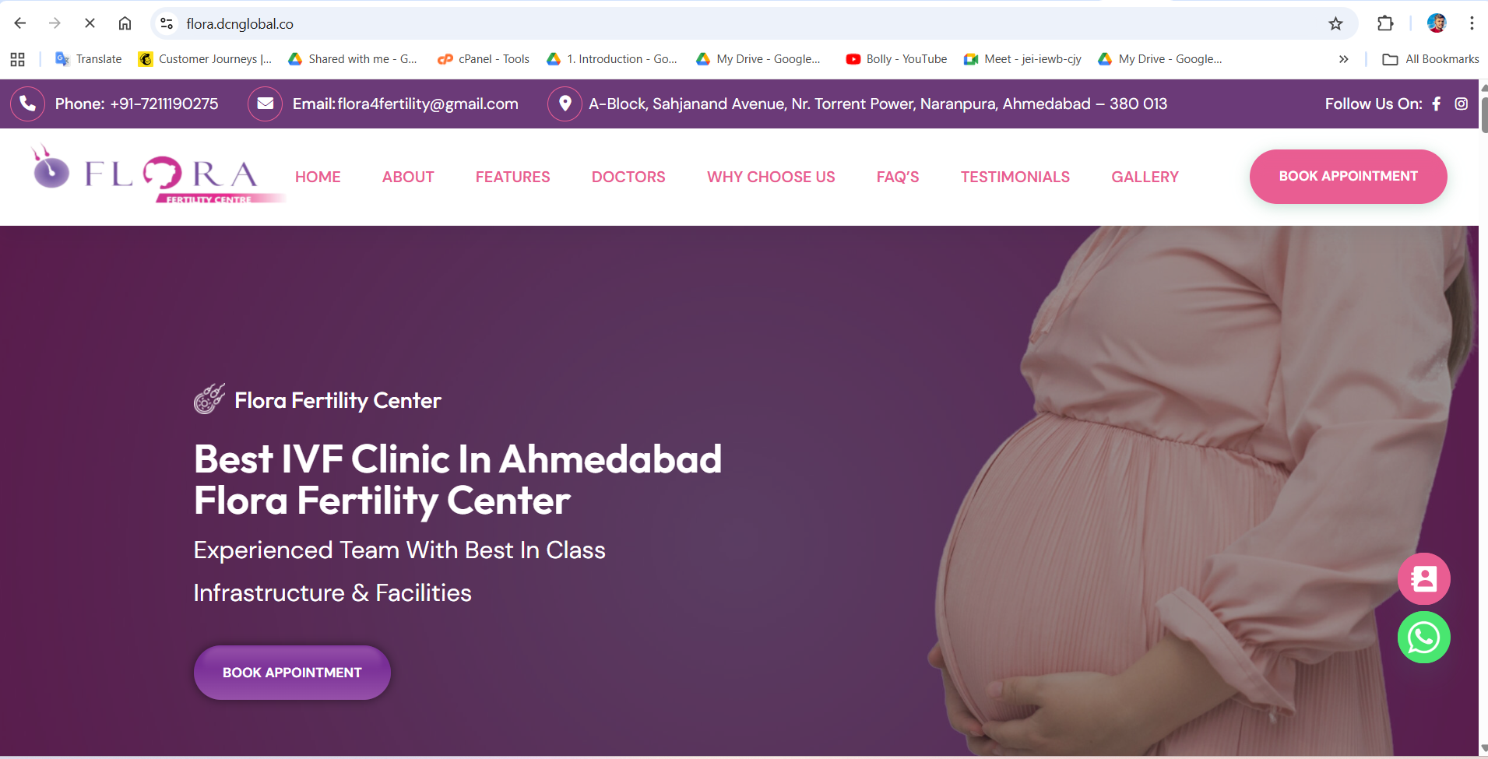Open the WhatsApp chat floating icon
Viewport: 1488px width, 759px height.
point(1423,638)
